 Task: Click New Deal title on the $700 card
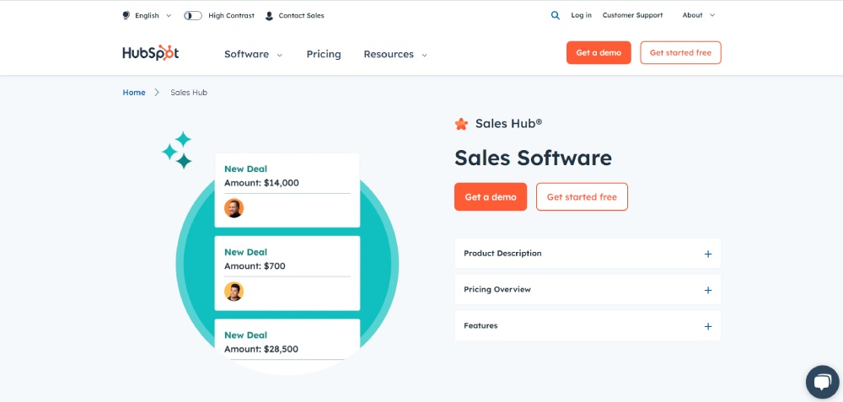(245, 252)
